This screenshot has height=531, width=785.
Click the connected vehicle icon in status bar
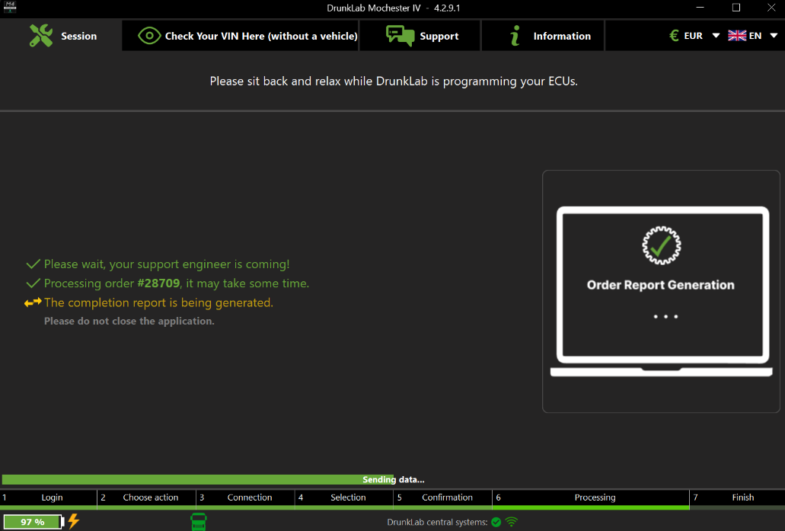tap(199, 521)
